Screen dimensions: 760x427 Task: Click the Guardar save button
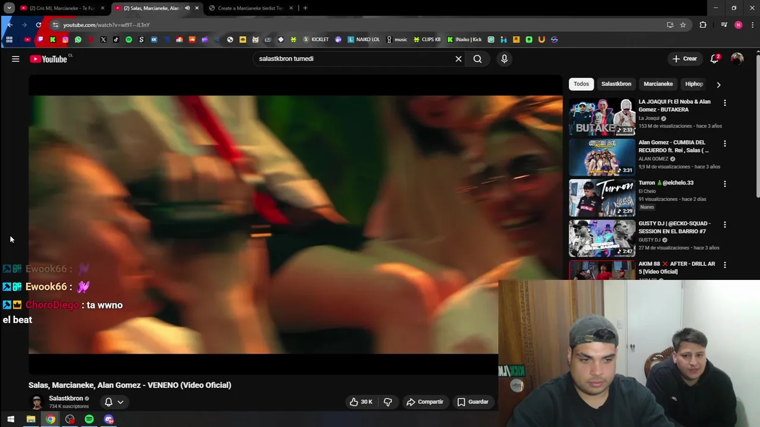click(473, 401)
